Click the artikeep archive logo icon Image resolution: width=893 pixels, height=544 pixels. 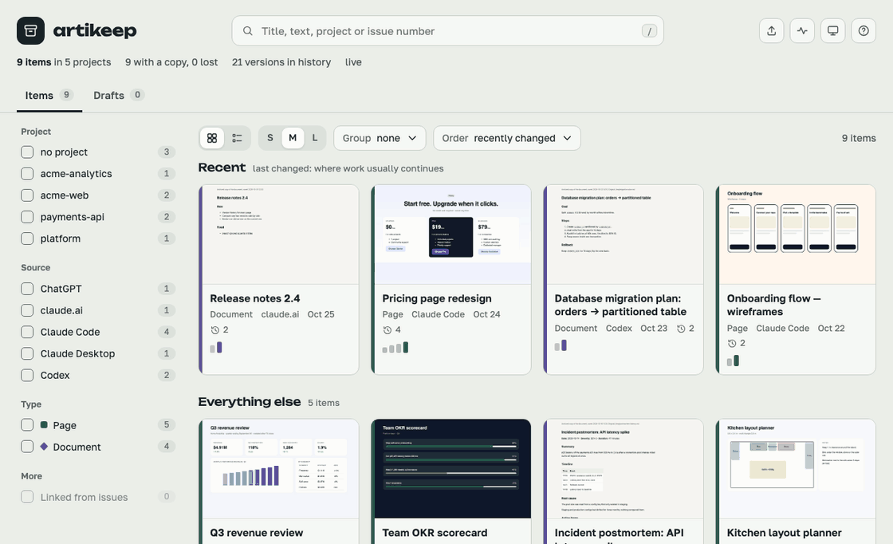click(x=31, y=31)
